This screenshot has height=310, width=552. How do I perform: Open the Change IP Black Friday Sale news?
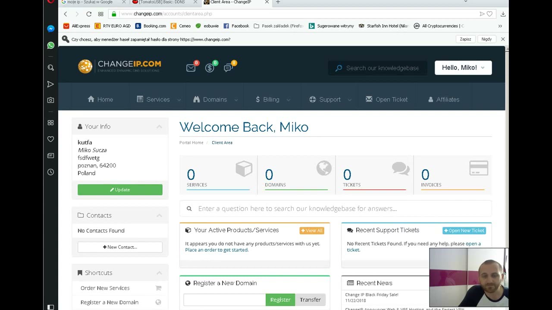point(372,295)
